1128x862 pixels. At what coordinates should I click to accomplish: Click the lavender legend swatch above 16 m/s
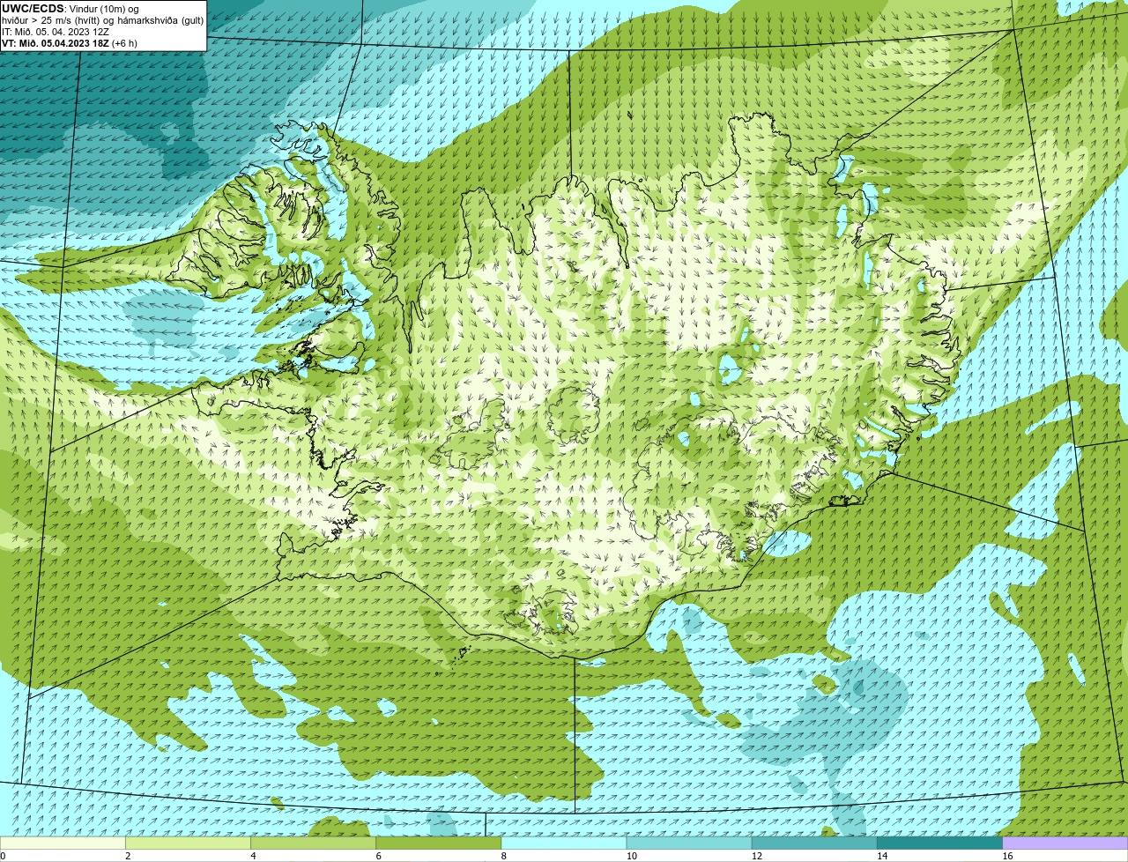pos(1065,843)
